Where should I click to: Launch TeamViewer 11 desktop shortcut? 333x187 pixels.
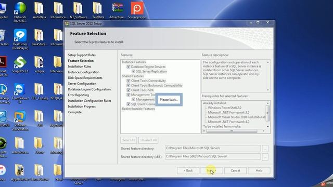coord(20,94)
